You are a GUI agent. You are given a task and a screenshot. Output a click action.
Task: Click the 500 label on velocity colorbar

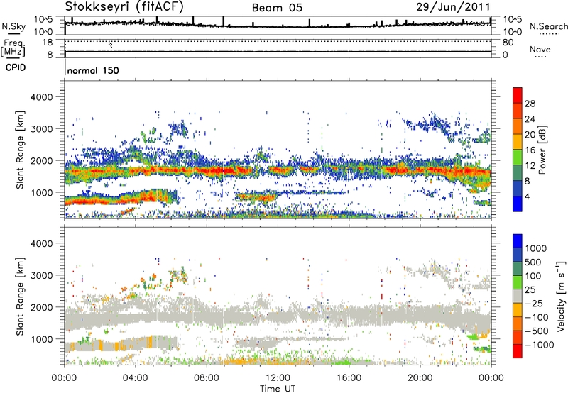click(x=533, y=262)
